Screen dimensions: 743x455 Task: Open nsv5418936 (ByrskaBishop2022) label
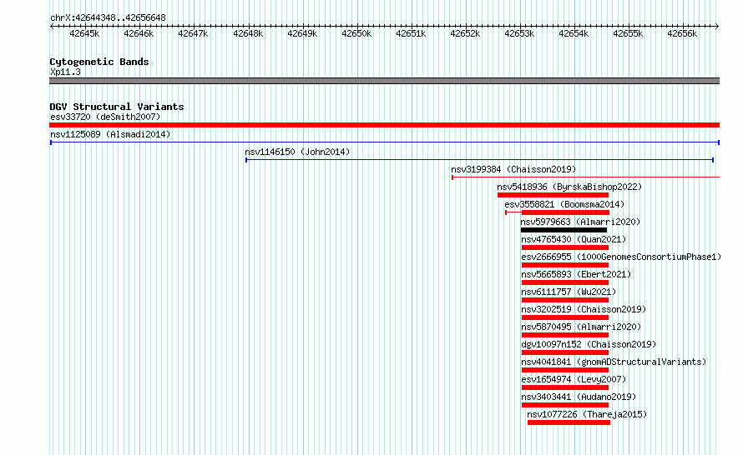pos(569,187)
